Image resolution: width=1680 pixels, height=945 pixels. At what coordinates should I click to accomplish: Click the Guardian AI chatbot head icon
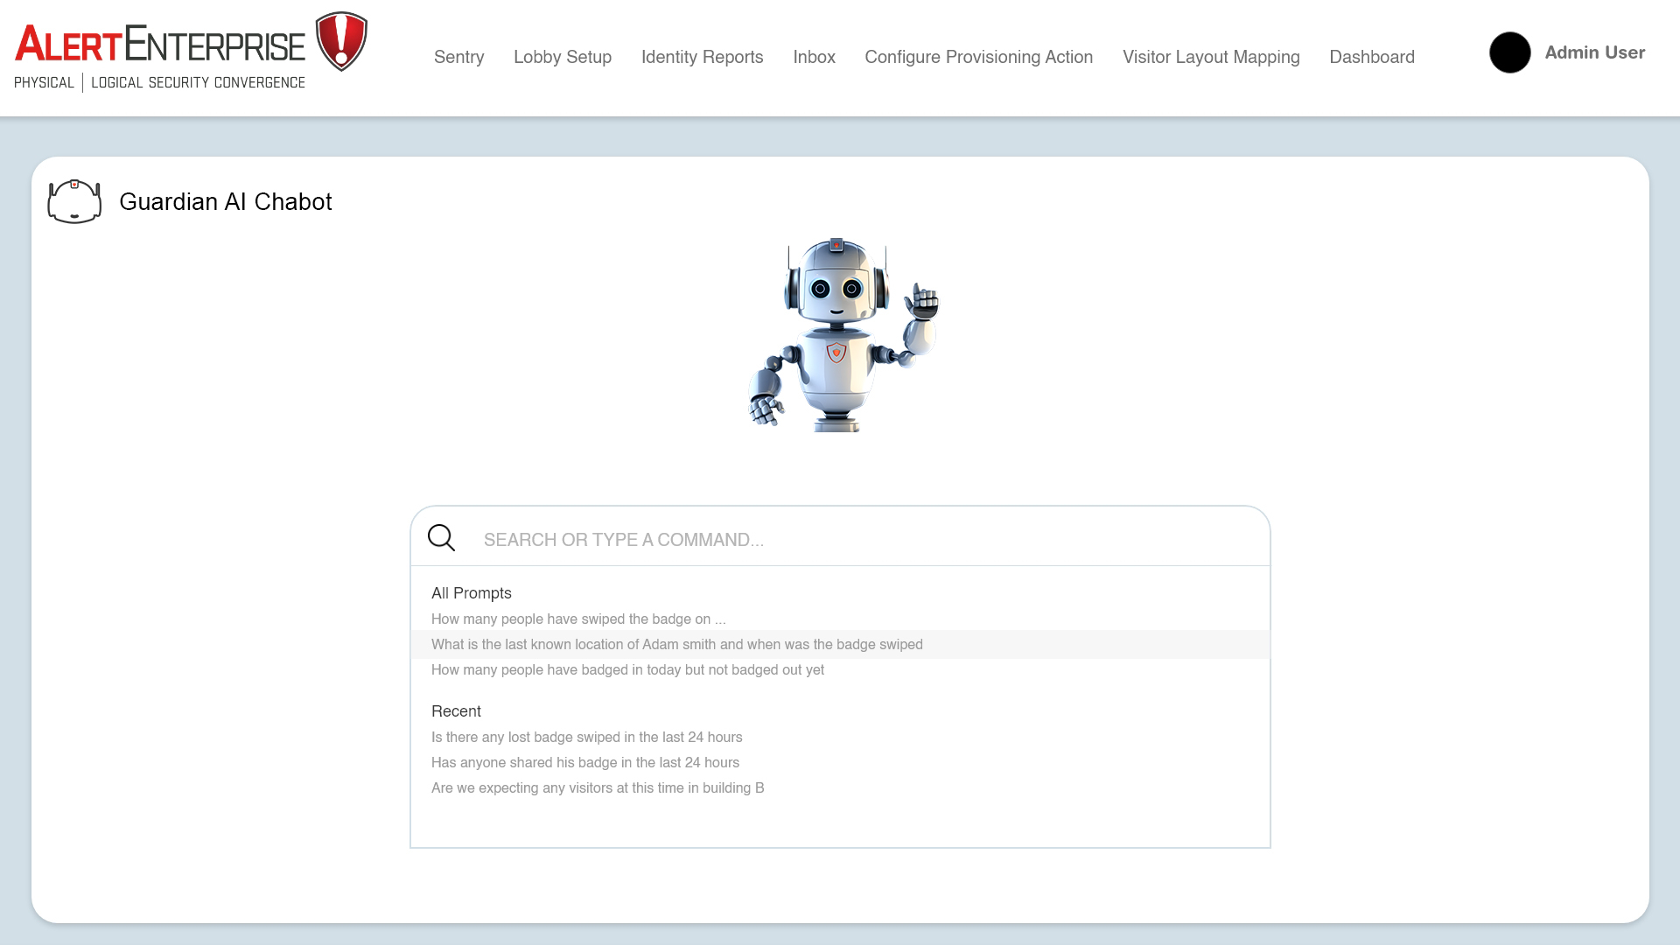(x=74, y=201)
